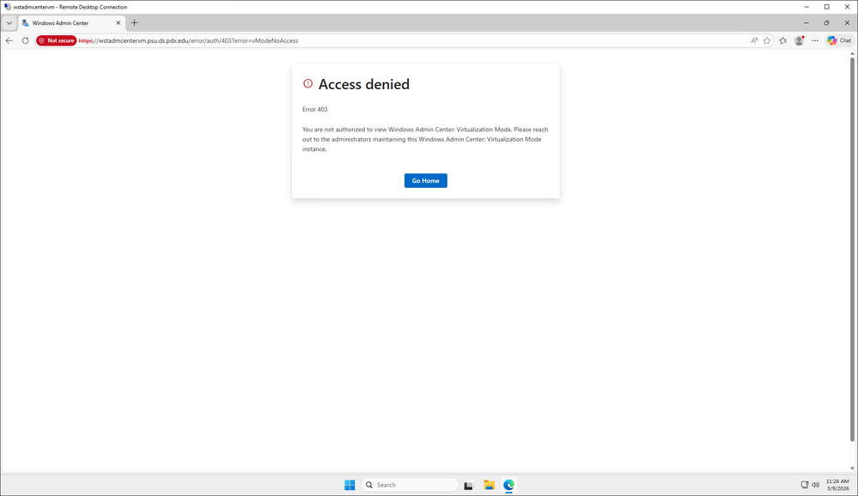Click the taskbar Search box

point(410,485)
